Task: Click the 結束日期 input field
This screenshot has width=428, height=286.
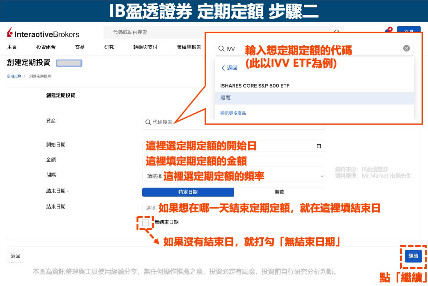Action: 234,208
